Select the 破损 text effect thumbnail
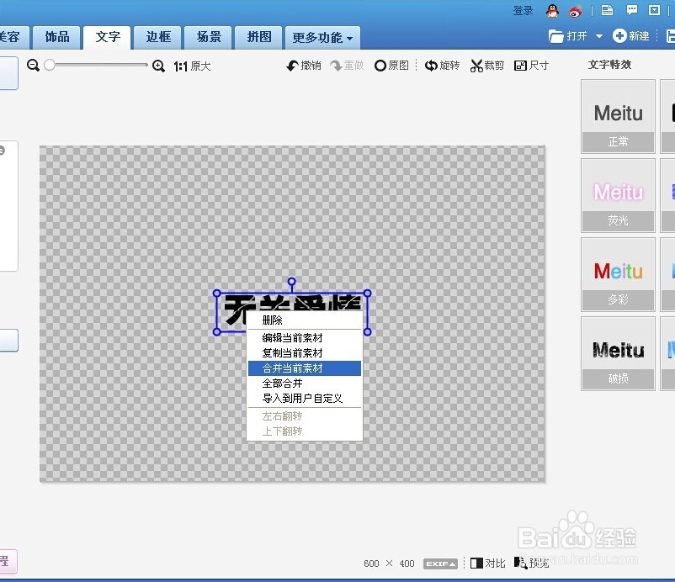Viewport: 675px width, 582px height. click(618, 353)
